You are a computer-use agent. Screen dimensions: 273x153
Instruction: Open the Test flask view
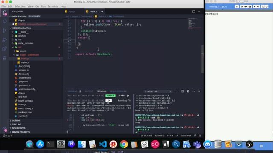click(5, 58)
